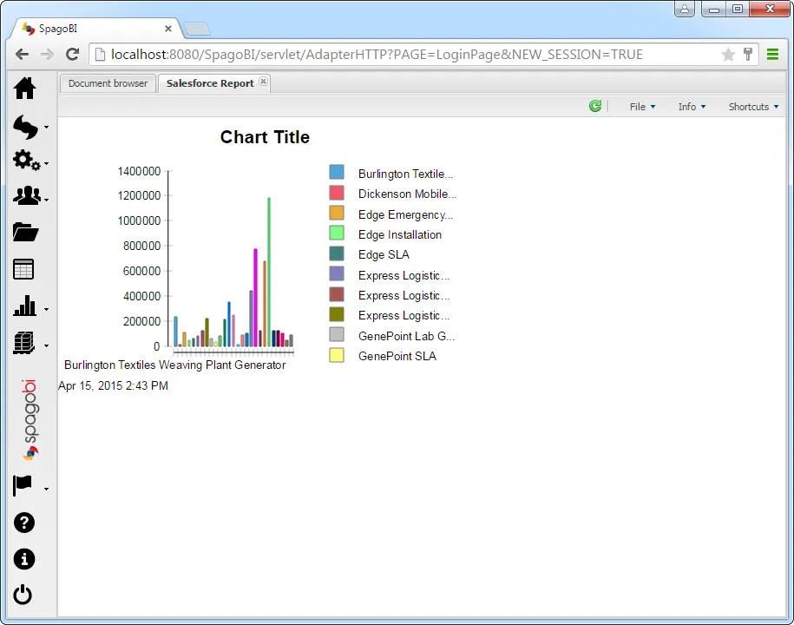
Task: Open the folder browser icon in sidebar
Action: tap(23, 231)
